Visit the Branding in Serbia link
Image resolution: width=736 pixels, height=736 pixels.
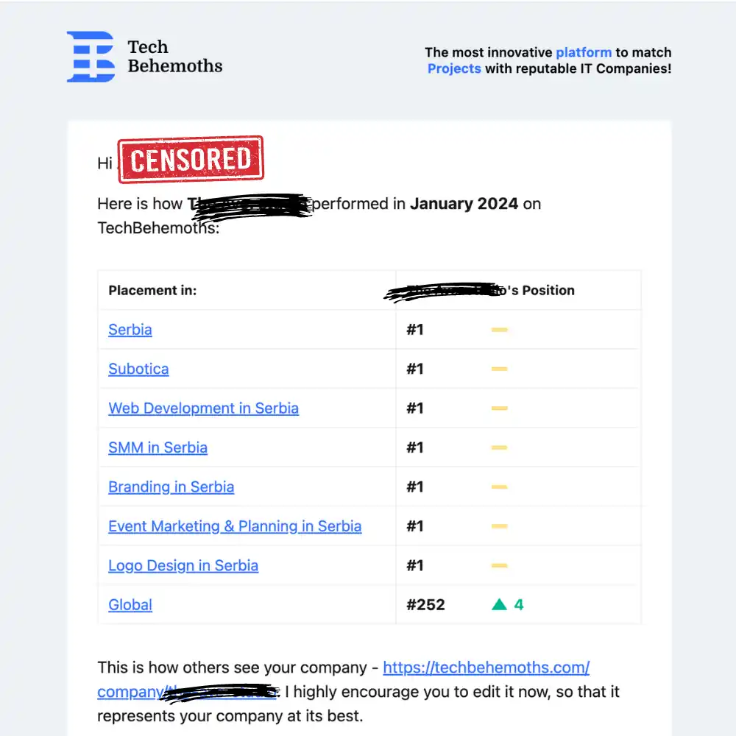[x=171, y=487]
